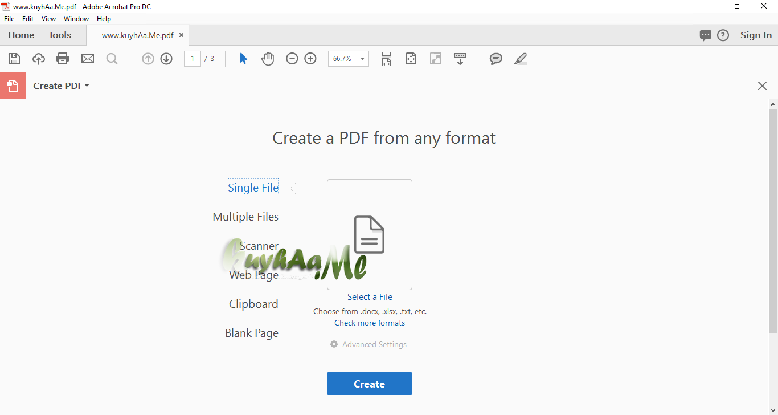Click the vertical scrollbar thumb
This screenshot has width=778, height=415.
773,221
